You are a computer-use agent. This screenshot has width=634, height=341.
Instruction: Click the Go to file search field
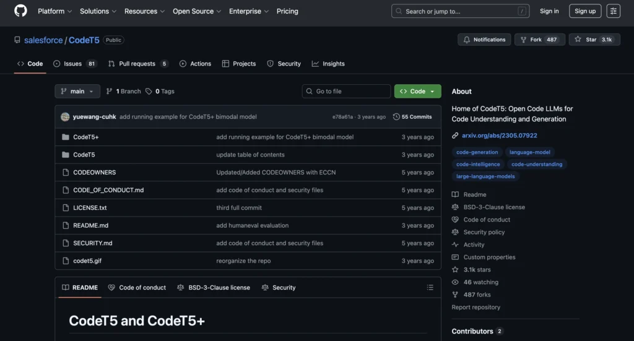346,92
